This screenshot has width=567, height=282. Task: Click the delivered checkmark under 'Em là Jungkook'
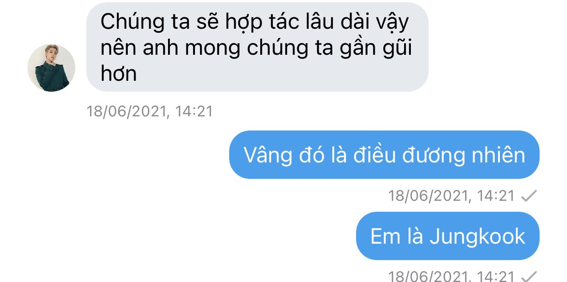coord(529,277)
